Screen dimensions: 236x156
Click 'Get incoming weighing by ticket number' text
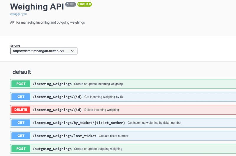tap(154, 123)
